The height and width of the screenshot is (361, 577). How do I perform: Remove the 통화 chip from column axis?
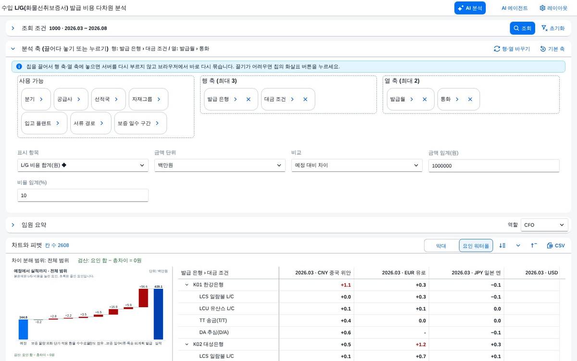[x=470, y=99]
